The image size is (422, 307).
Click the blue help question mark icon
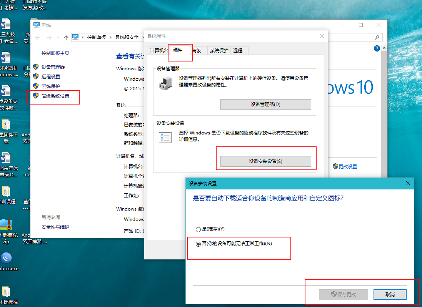tap(377, 49)
